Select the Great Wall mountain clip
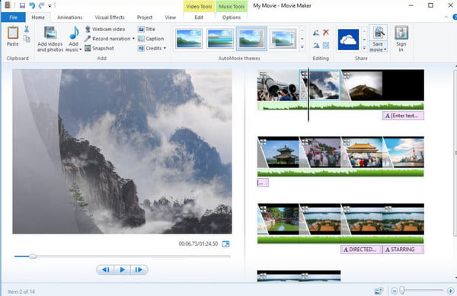 click(x=361, y=85)
